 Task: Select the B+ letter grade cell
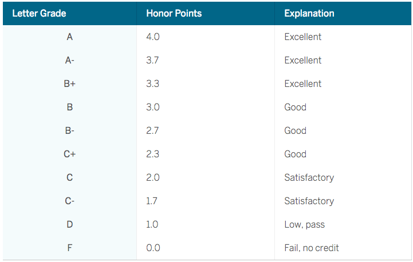pyautogui.click(x=69, y=84)
